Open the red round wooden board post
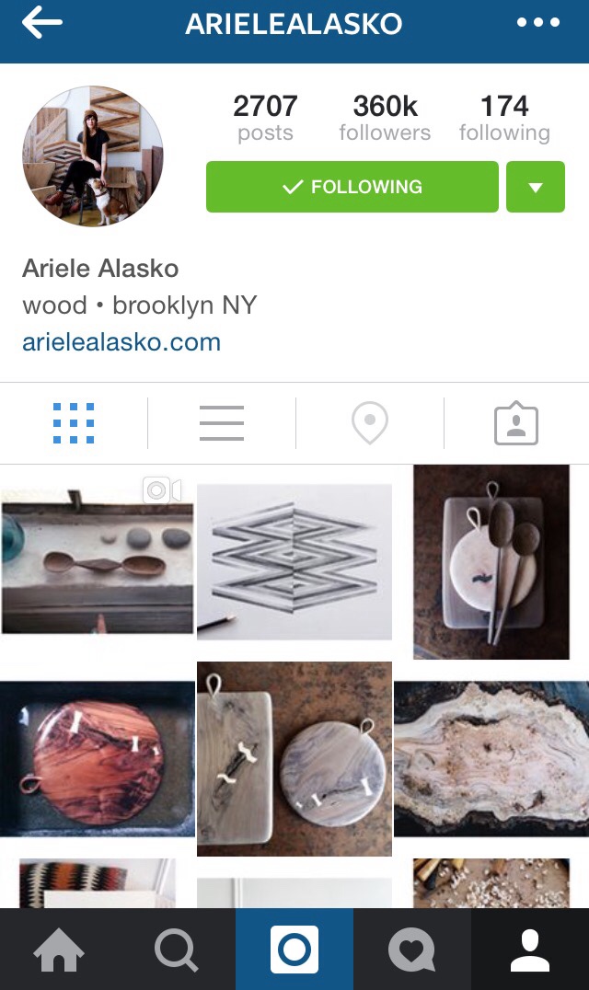This screenshot has height=990, width=589. [x=98, y=759]
